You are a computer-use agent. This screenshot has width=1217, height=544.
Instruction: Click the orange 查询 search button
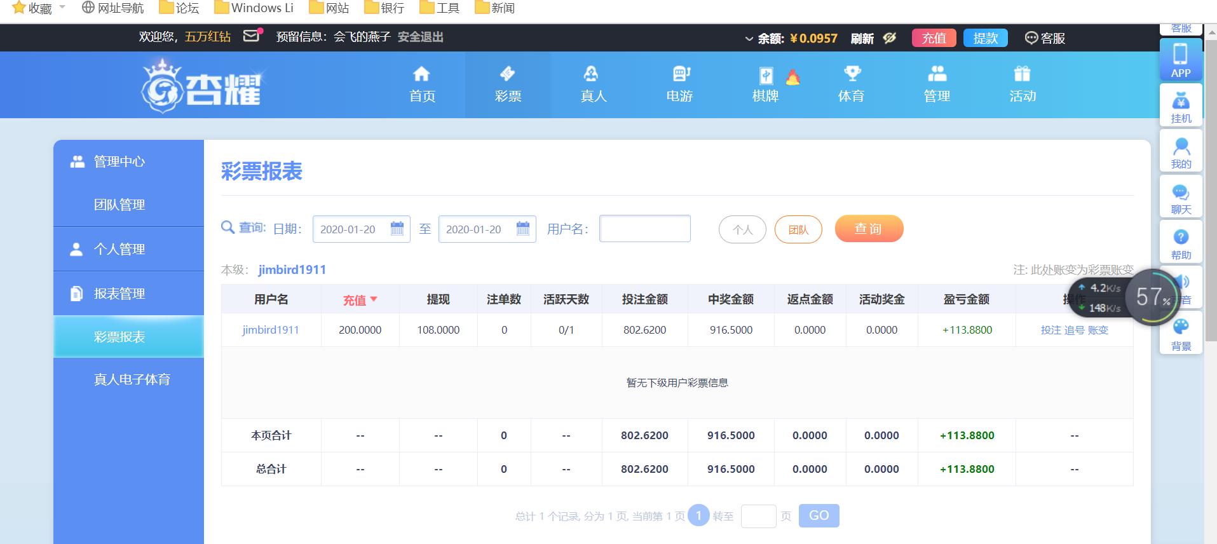coord(869,229)
